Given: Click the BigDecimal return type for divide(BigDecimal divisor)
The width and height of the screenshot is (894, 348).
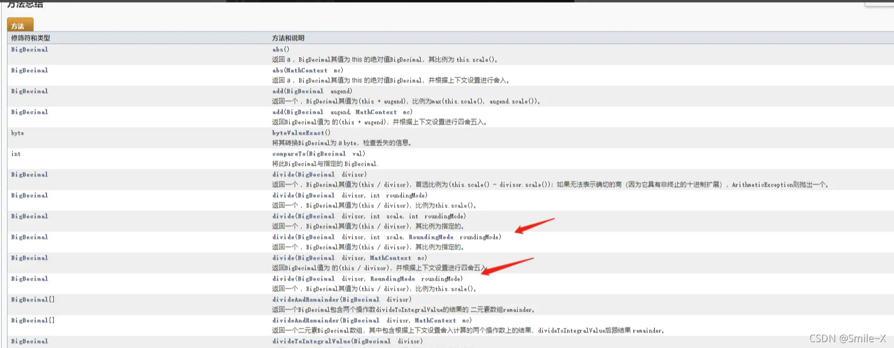Looking at the screenshot, I should (30, 174).
